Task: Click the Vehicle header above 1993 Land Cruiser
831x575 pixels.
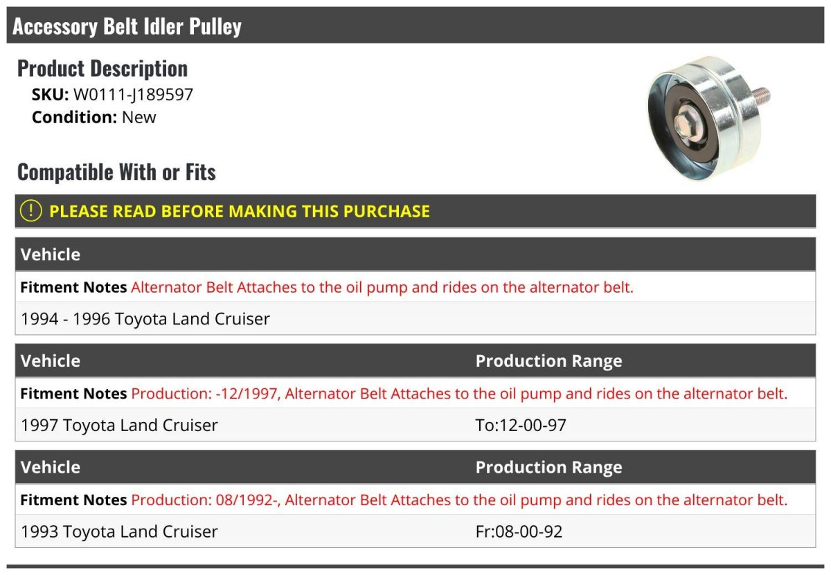Action: pos(51,468)
